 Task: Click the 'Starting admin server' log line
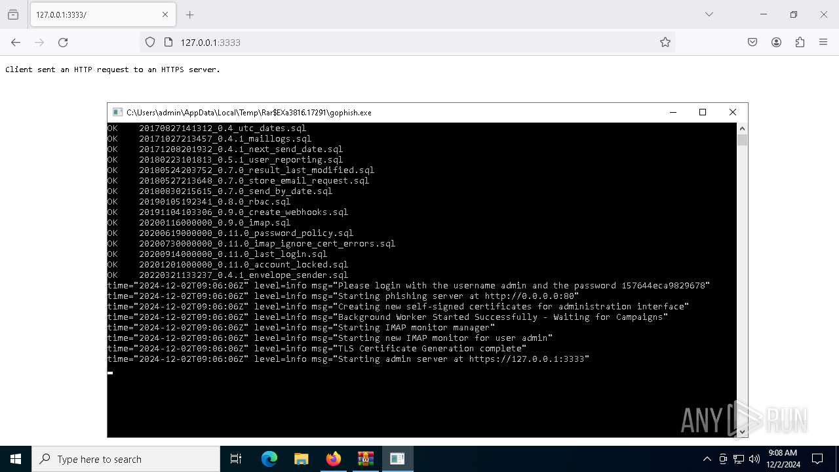click(348, 359)
